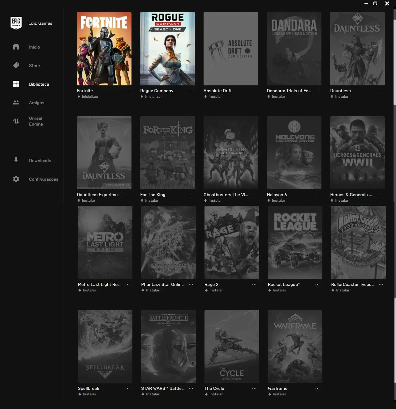Viewport: 396px width, 409px height.
Task: Click Instalar under STAR WARS Battlefront
Action: [153, 394]
